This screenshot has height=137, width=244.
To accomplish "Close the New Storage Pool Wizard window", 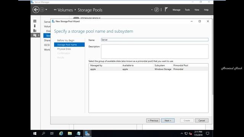I will point(208,21).
